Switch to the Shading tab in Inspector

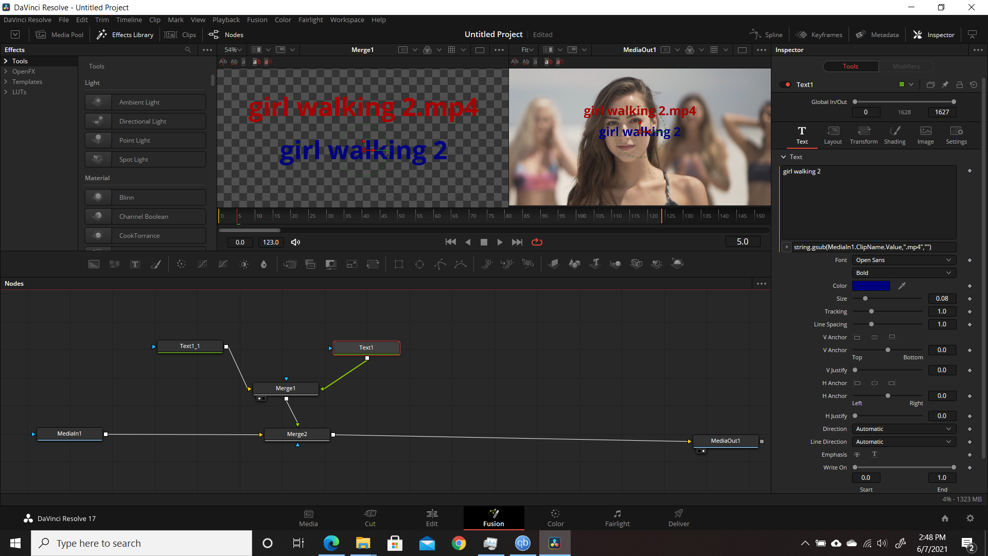(x=894, y=135)
